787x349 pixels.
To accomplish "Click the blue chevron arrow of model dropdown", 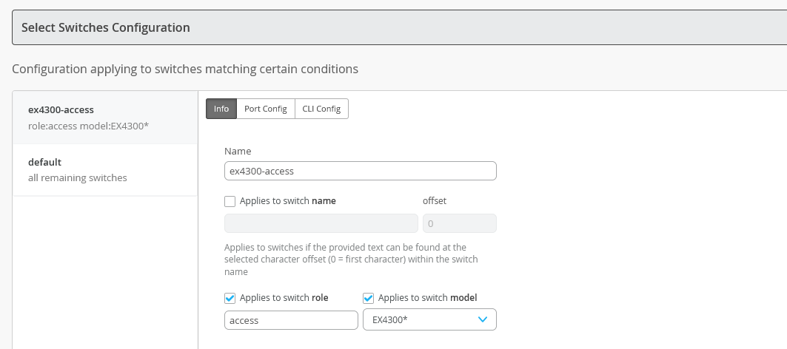I will 483,319.
